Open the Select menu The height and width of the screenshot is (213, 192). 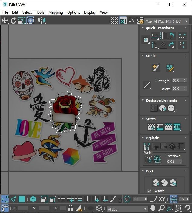point(27,12)
